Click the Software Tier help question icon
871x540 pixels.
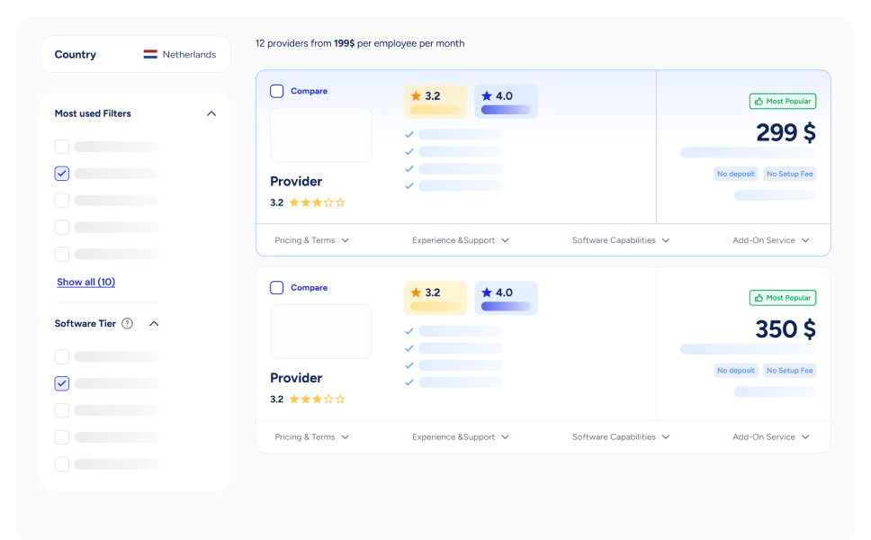click(127, 324)
